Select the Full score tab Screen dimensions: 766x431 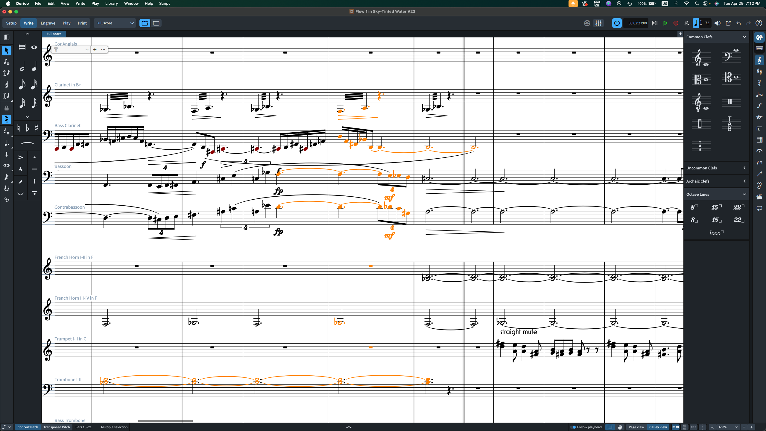click(54, 34)
